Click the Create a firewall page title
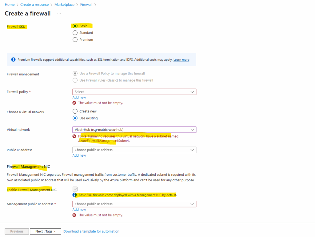The width and height of the screenshot is (315, 237). click(x=28, y=14)
